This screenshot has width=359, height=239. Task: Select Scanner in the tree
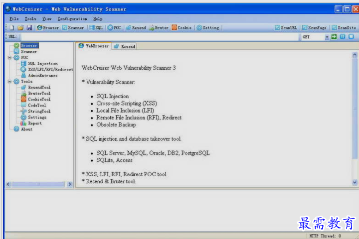pos(29,52)
